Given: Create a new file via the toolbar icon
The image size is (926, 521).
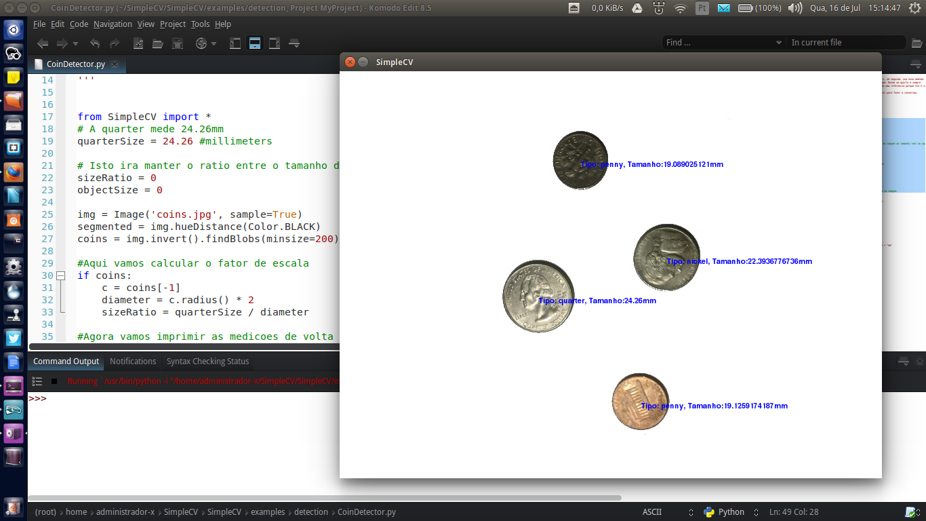Looking at the screenshot, I should coord(138,43).
